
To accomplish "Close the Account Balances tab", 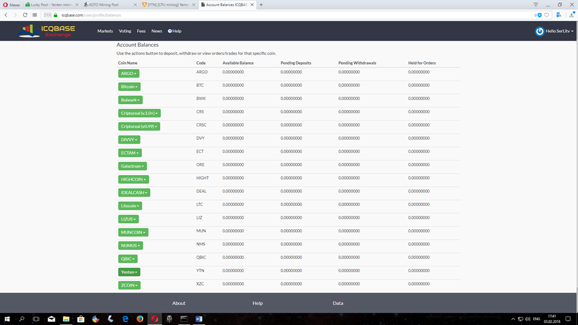I will coord(252,5).
